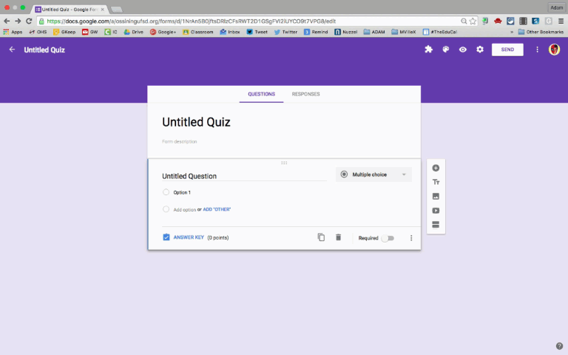Open the account profile avatar
Viewport: 568px width, 355px height.
pyautogui.click(x=554, y=50)
